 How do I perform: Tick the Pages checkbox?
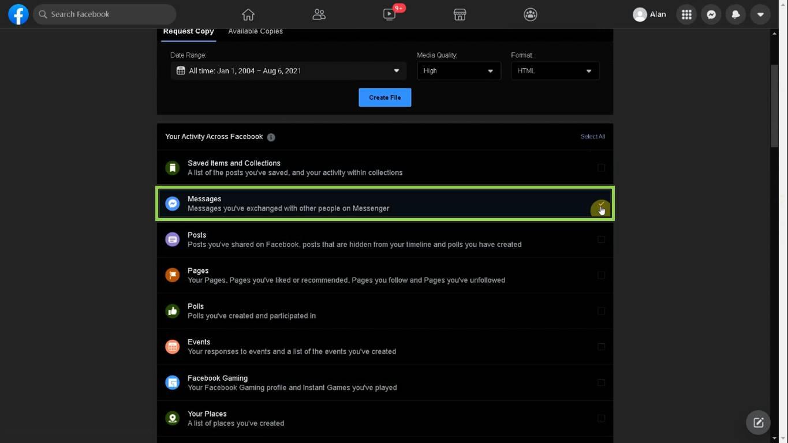pyautogui.click(x=601, y=275)
